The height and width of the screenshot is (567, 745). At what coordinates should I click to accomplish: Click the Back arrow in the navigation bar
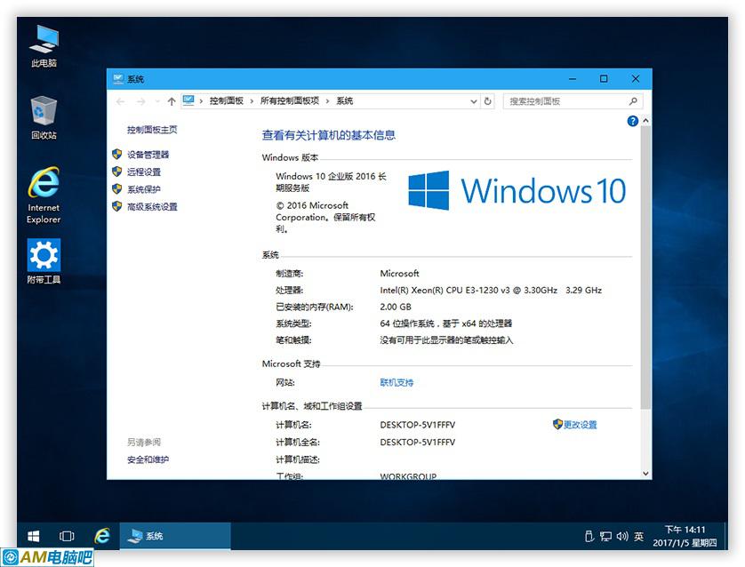click(121, 101)
